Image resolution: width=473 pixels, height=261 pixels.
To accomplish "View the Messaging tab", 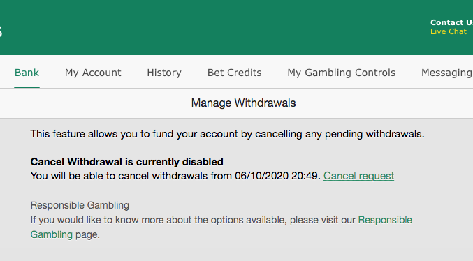I will click(x=446, y=73).
